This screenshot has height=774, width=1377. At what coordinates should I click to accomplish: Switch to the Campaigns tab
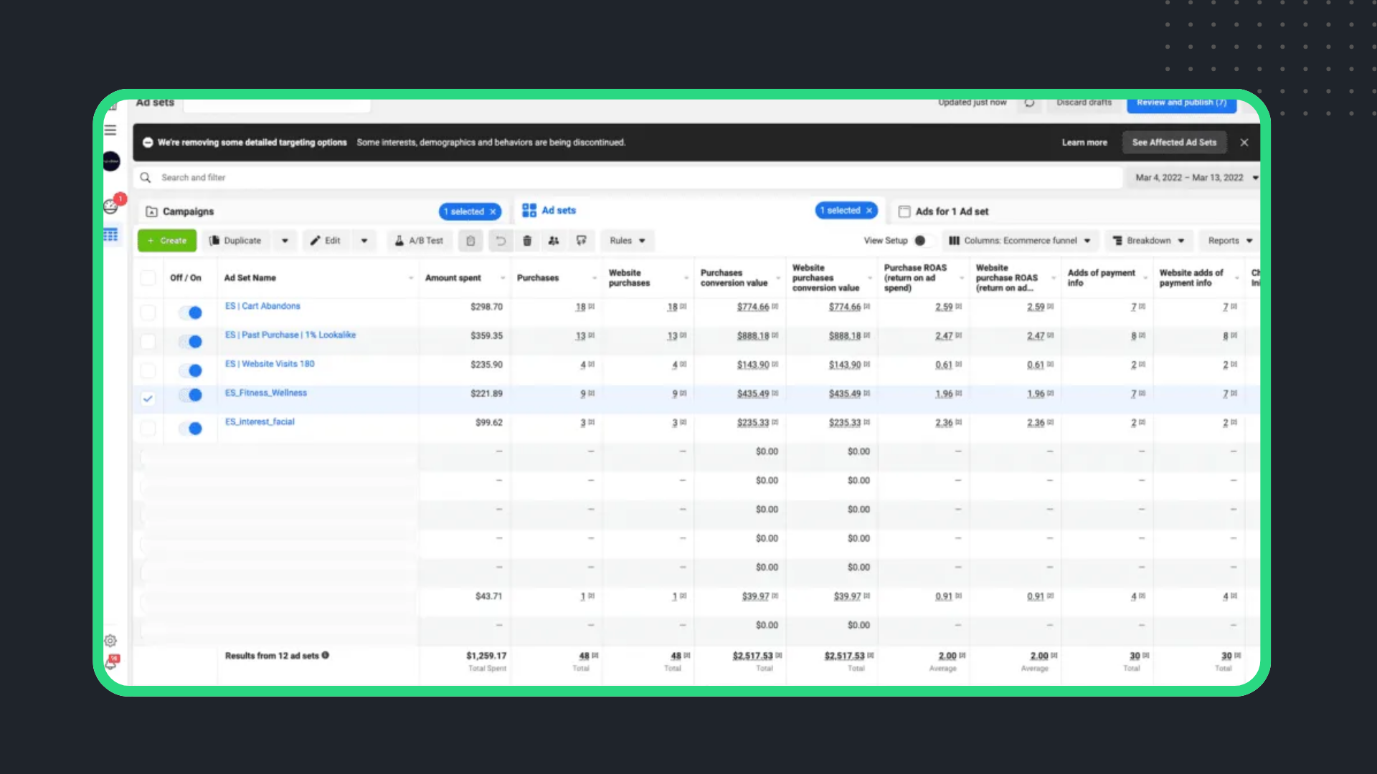pyautogui.click(x=188, y=211)
